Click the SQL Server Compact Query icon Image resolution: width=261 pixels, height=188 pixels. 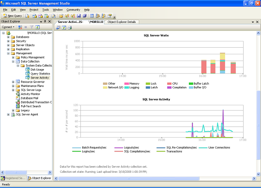click(54, 16)
